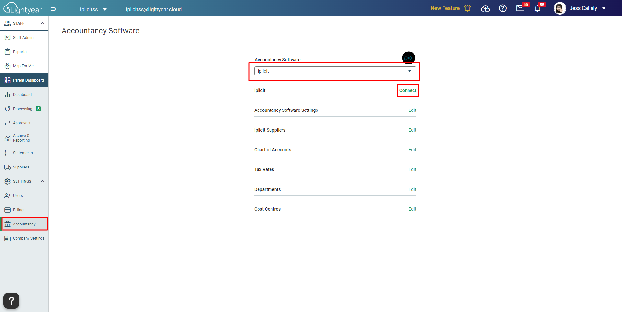Edit Tax Rates
622x312 pixels.
tap(412, 169)
